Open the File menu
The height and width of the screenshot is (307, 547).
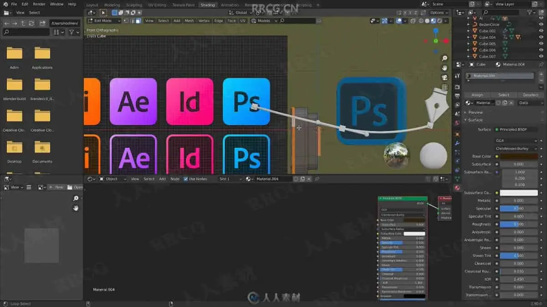point(14,4)
